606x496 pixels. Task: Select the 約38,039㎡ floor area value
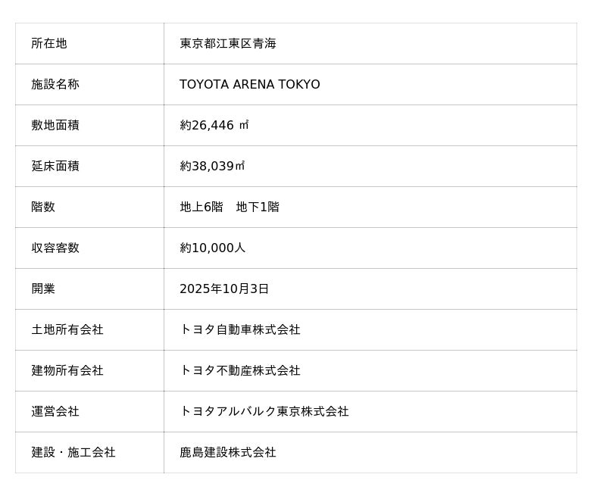coord(212,167)
